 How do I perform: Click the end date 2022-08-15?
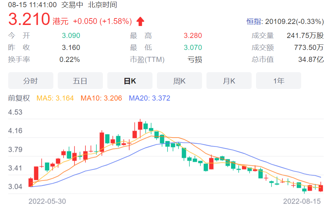click(x=302, y=201)
